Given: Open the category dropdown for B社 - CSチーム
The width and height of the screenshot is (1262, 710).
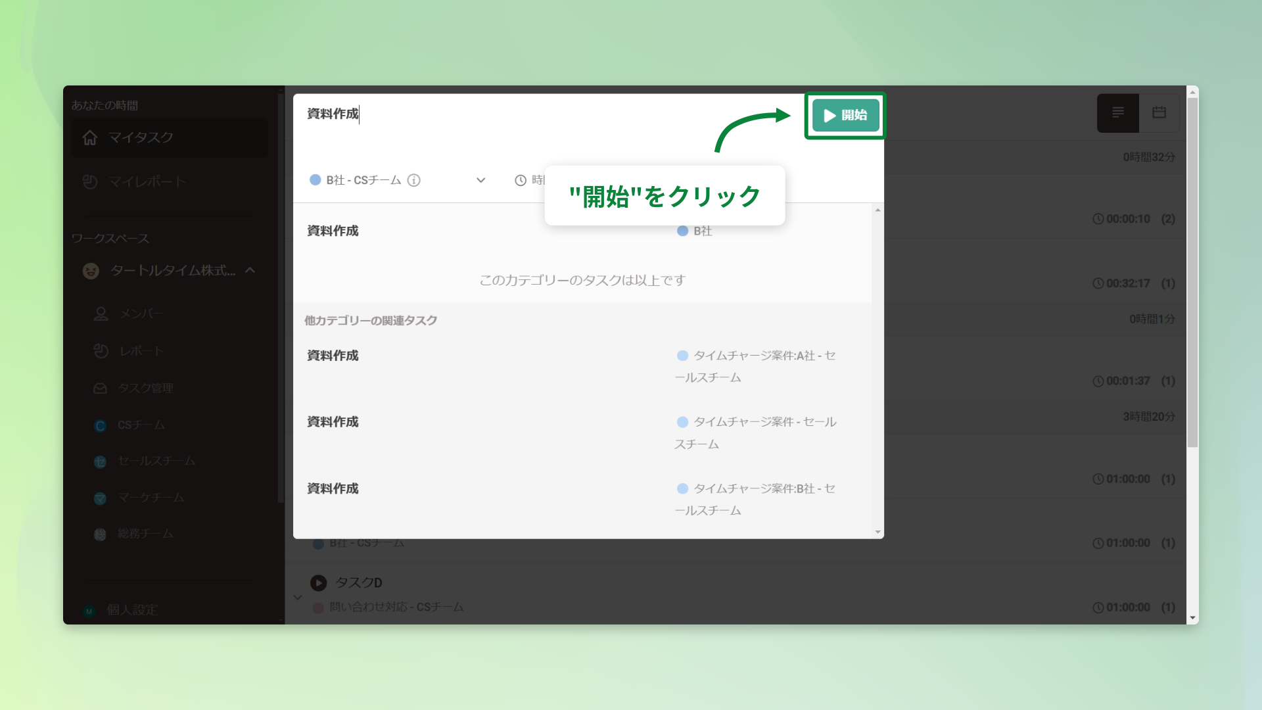Looking at the screenshot, I should pyautogui.click(x=480, y=180).
